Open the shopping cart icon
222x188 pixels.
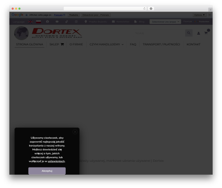click(x=206, y=33)
